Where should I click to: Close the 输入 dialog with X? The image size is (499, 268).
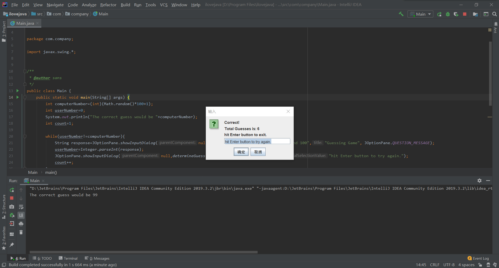pyautogui.click(x=288, y=111)
